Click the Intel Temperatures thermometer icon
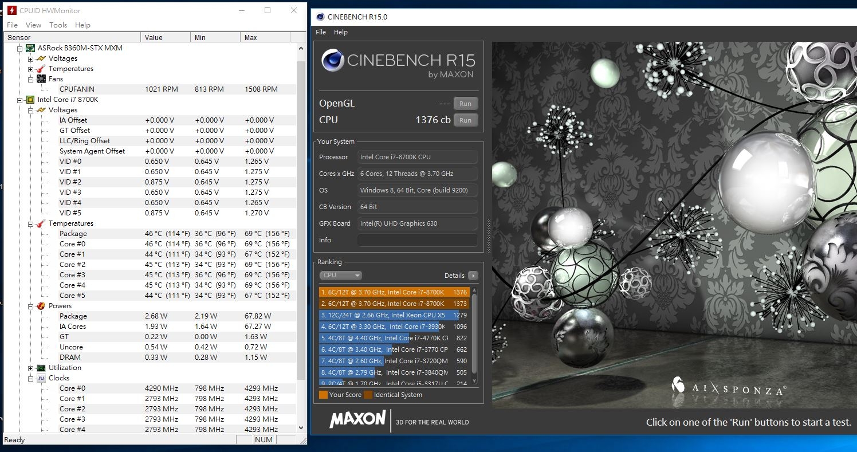The width and height of the screenshot is (857, 452). [x=41, y=223]
